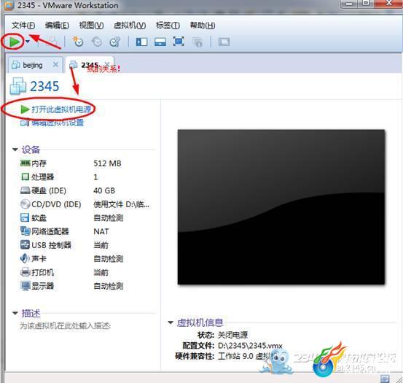Open the 文件(F) menu

23,26
